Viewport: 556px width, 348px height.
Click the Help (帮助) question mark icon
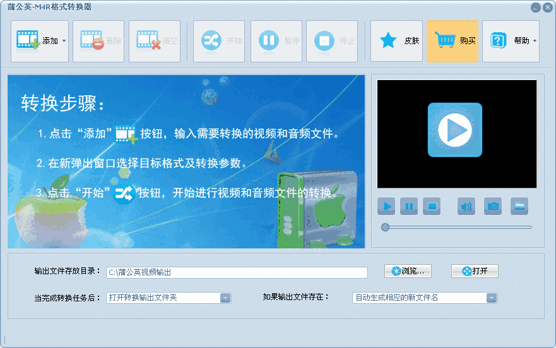pos(499,41)
